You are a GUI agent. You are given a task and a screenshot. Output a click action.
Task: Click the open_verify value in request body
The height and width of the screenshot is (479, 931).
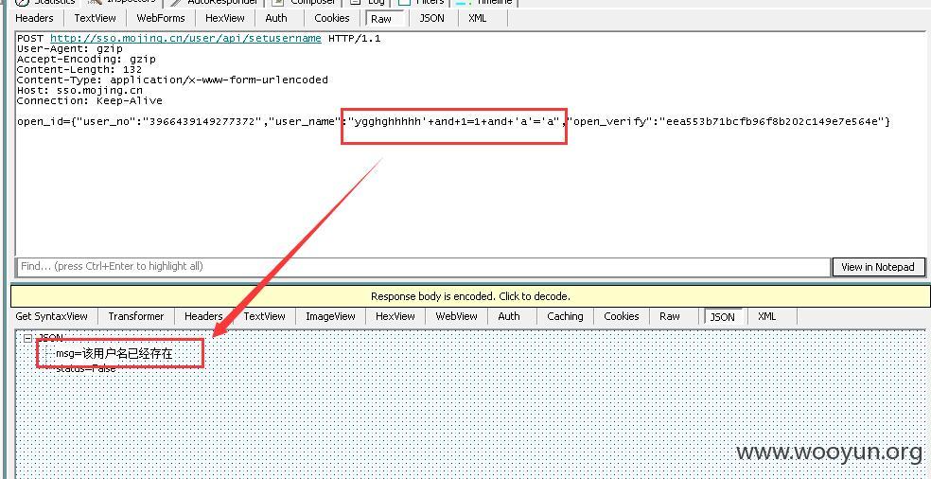point(771,122)
